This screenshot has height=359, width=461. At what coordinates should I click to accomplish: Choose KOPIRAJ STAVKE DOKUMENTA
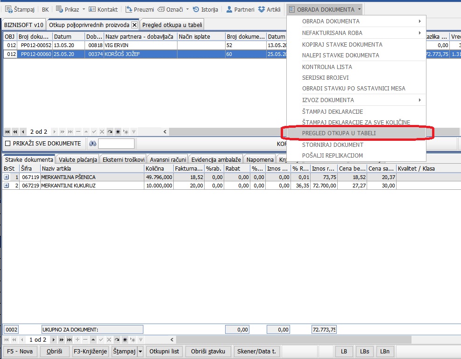[x=356, y=45]
